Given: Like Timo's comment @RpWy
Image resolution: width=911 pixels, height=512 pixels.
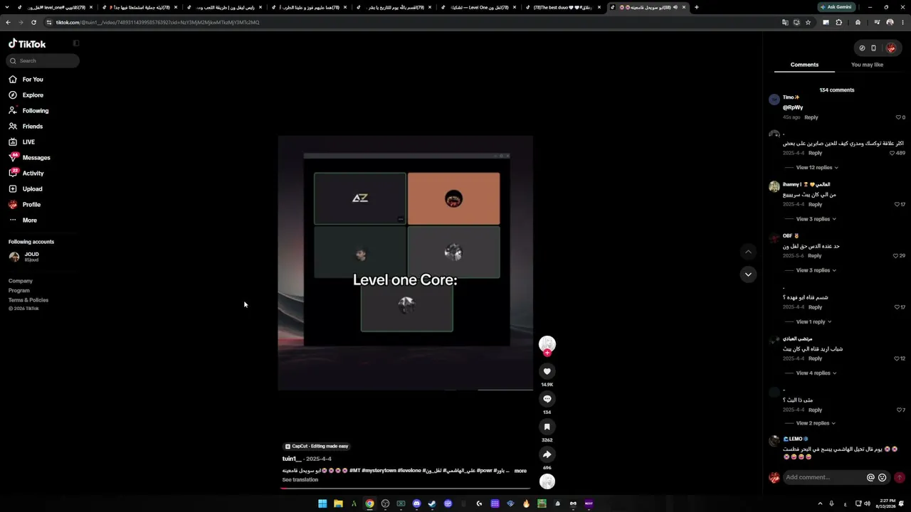Looking at the screenshot, I should (898, 117).
